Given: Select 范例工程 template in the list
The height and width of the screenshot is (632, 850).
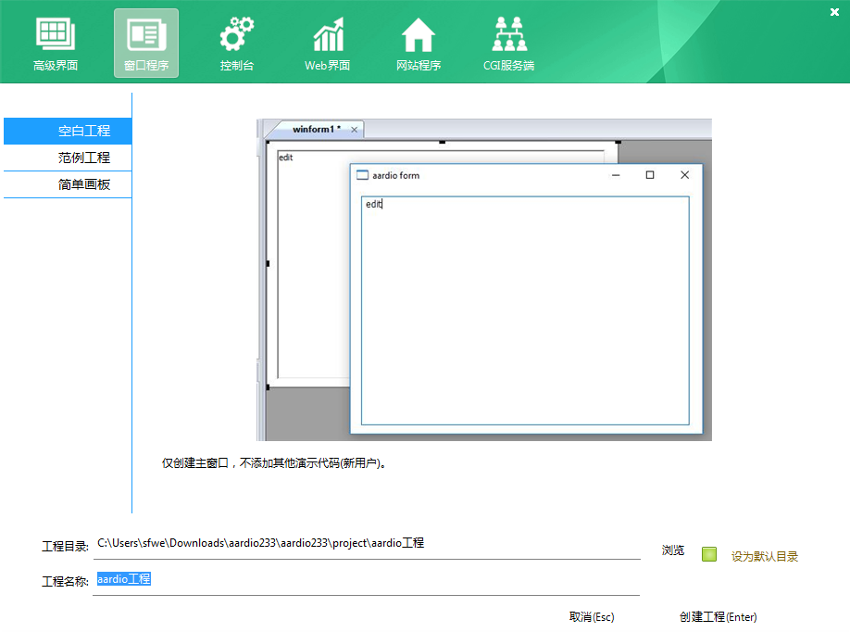Looking at the screenshot, I should tap(83, 158).
